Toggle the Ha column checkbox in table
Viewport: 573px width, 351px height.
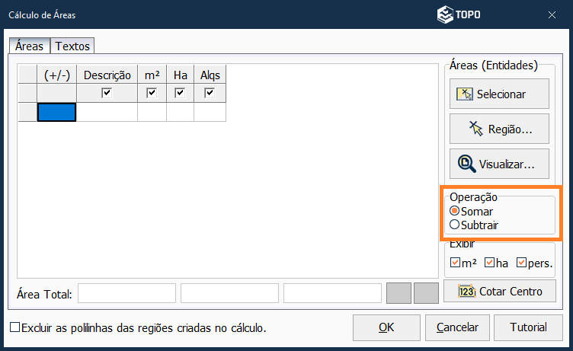(x=180, y=93)
